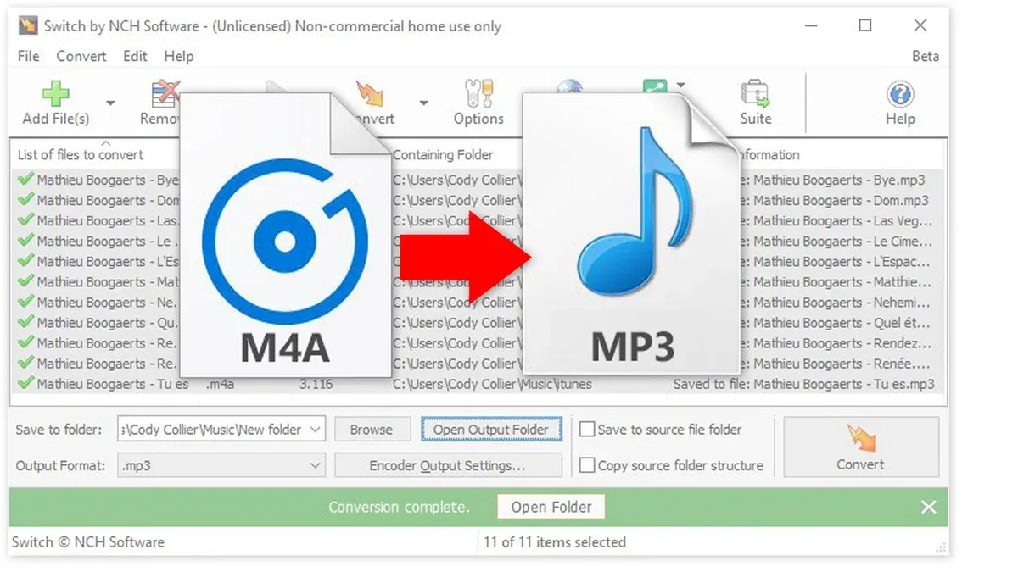Open the File menu
Image resolution: width=1018 pixels, height=572 pixels.
coord(28,56)
